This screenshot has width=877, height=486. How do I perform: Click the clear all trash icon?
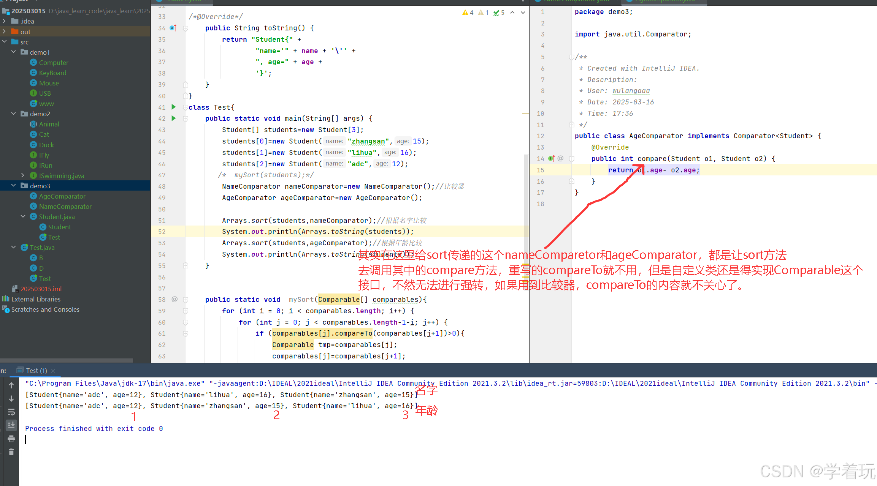(11, 452)
